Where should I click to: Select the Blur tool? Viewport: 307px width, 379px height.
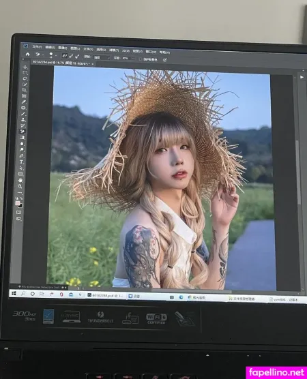(x=22, y=144)
